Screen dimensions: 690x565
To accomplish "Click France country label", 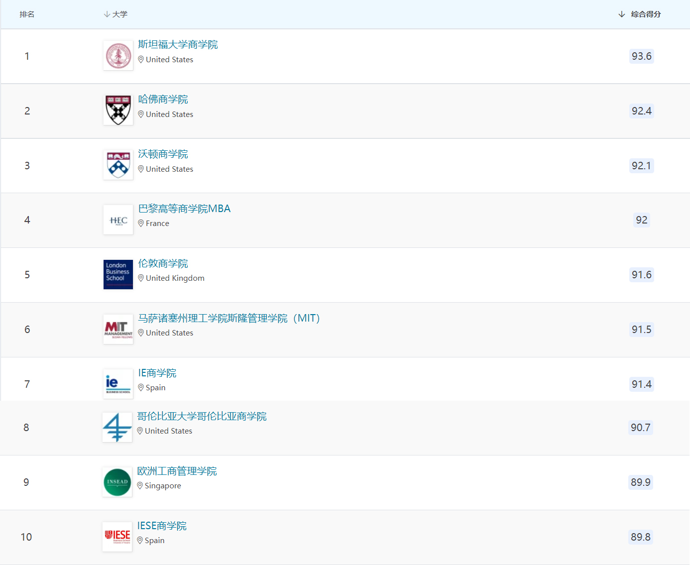I will (157, 224).
